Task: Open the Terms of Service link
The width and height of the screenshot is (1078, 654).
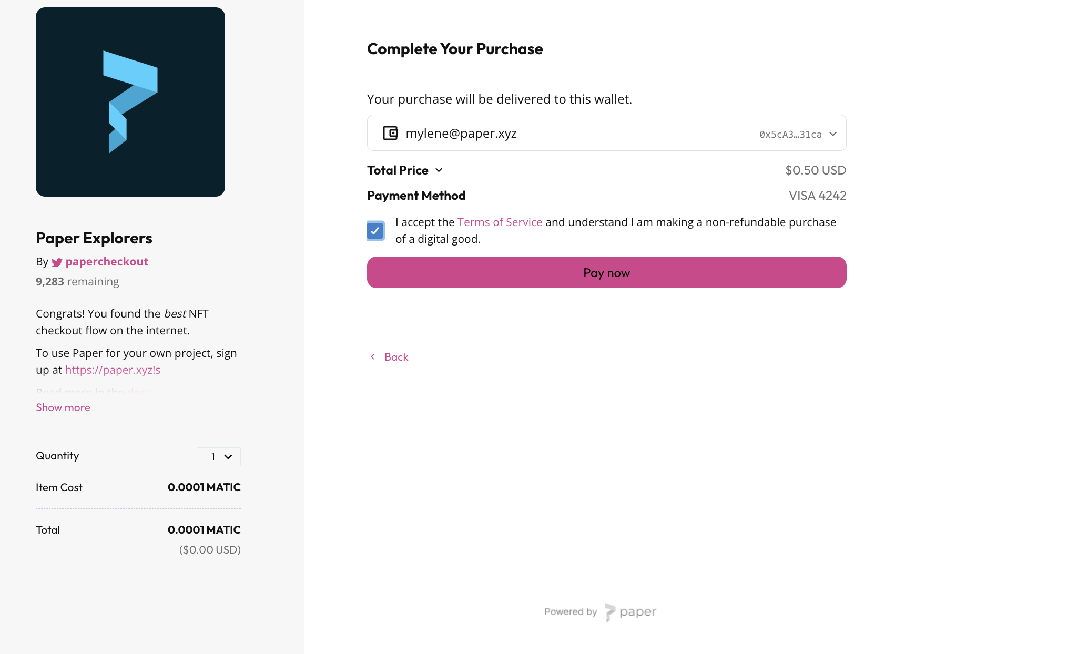Action: [x=500, y=222]
